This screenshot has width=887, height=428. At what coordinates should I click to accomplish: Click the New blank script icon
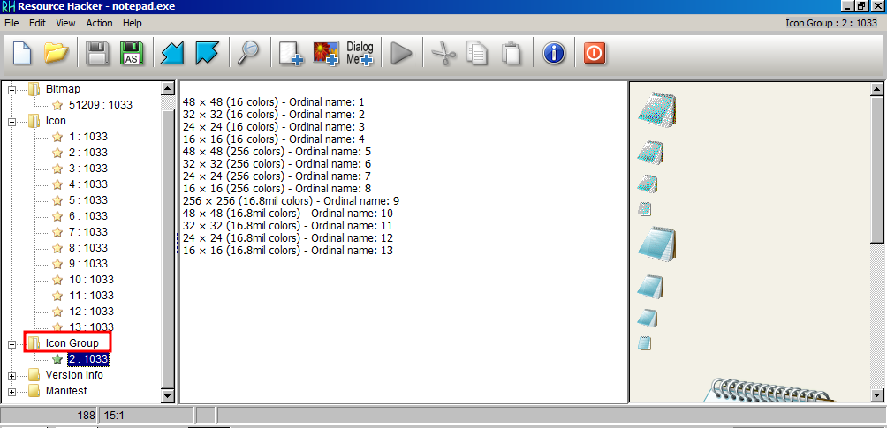[21, 54]
